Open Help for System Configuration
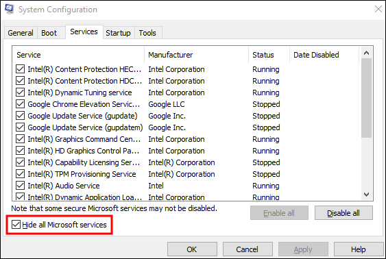Image resolution: width=386 pixels, height=259 pixels. [358, 249]
